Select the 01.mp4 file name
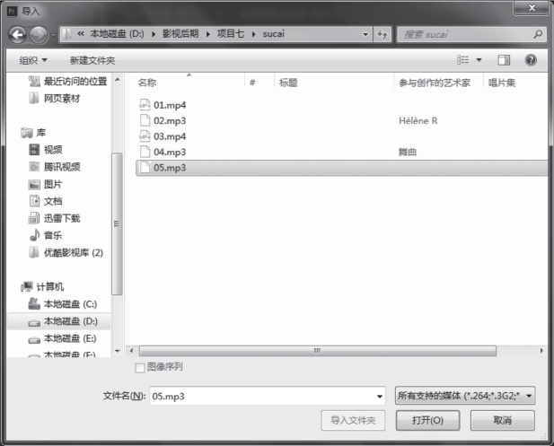 pyautogui.click(x=170, y=105)
